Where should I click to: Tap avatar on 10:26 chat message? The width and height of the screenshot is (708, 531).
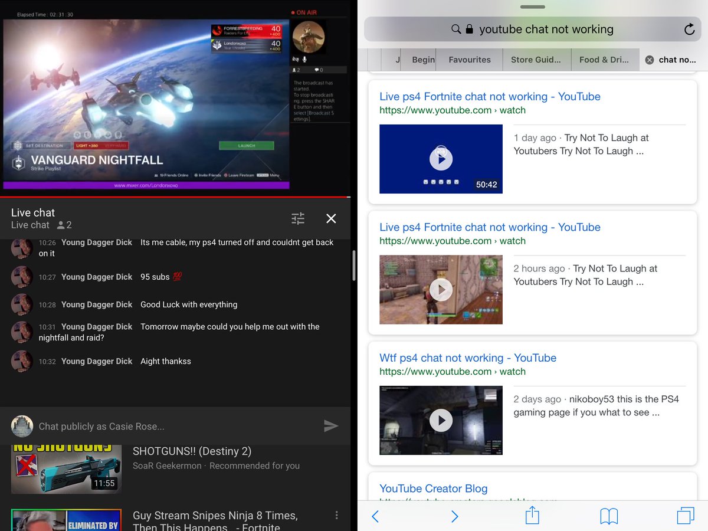coord(22,248)
